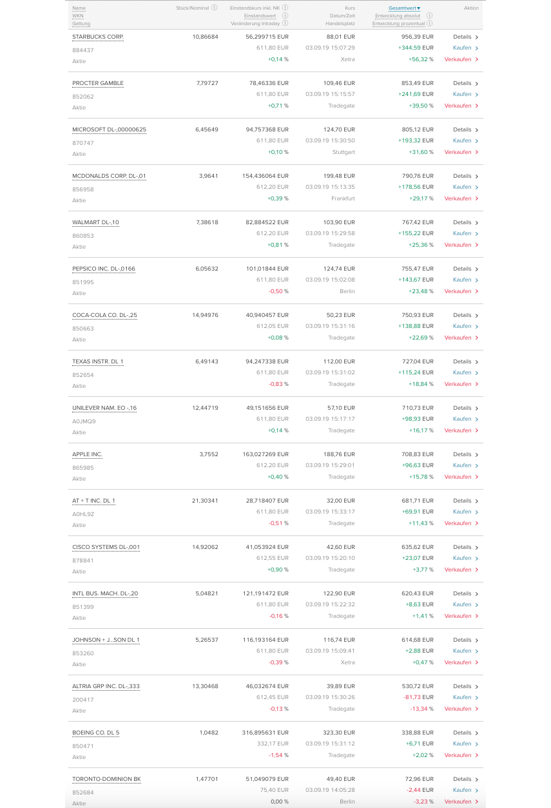Click info icon next to Einstandswert
551x808 pixels.
(x=285, y=15)
